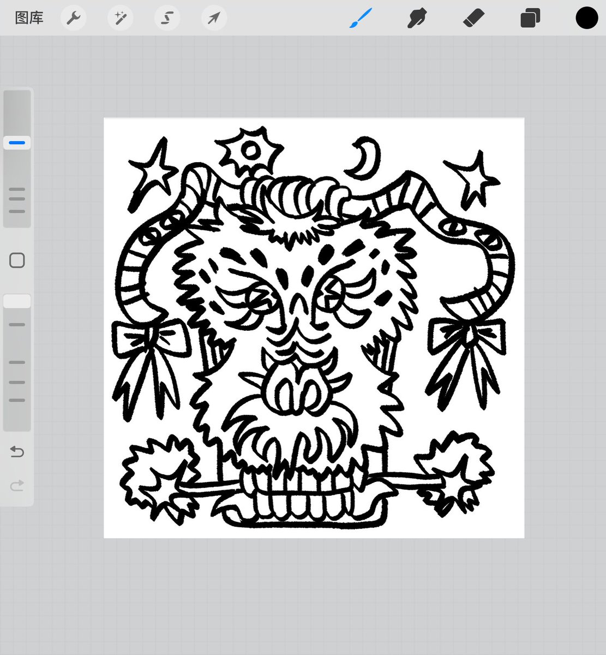Undo the last stroke with undo arrow

(x=17, y=452)
